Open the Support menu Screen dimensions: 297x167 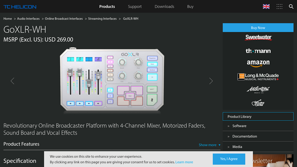(x=135, y=7)
